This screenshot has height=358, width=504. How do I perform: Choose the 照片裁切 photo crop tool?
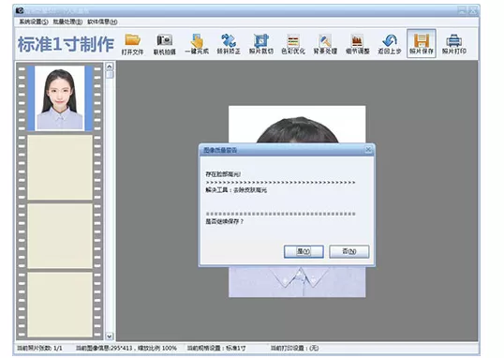pyautogui.click(x=261, y=44)
